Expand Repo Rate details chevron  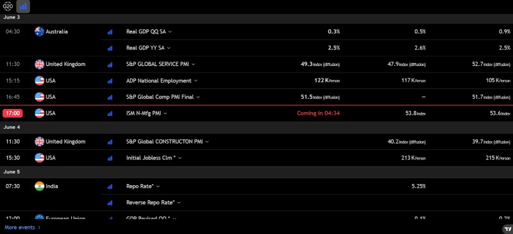click(x=158, y=187)
